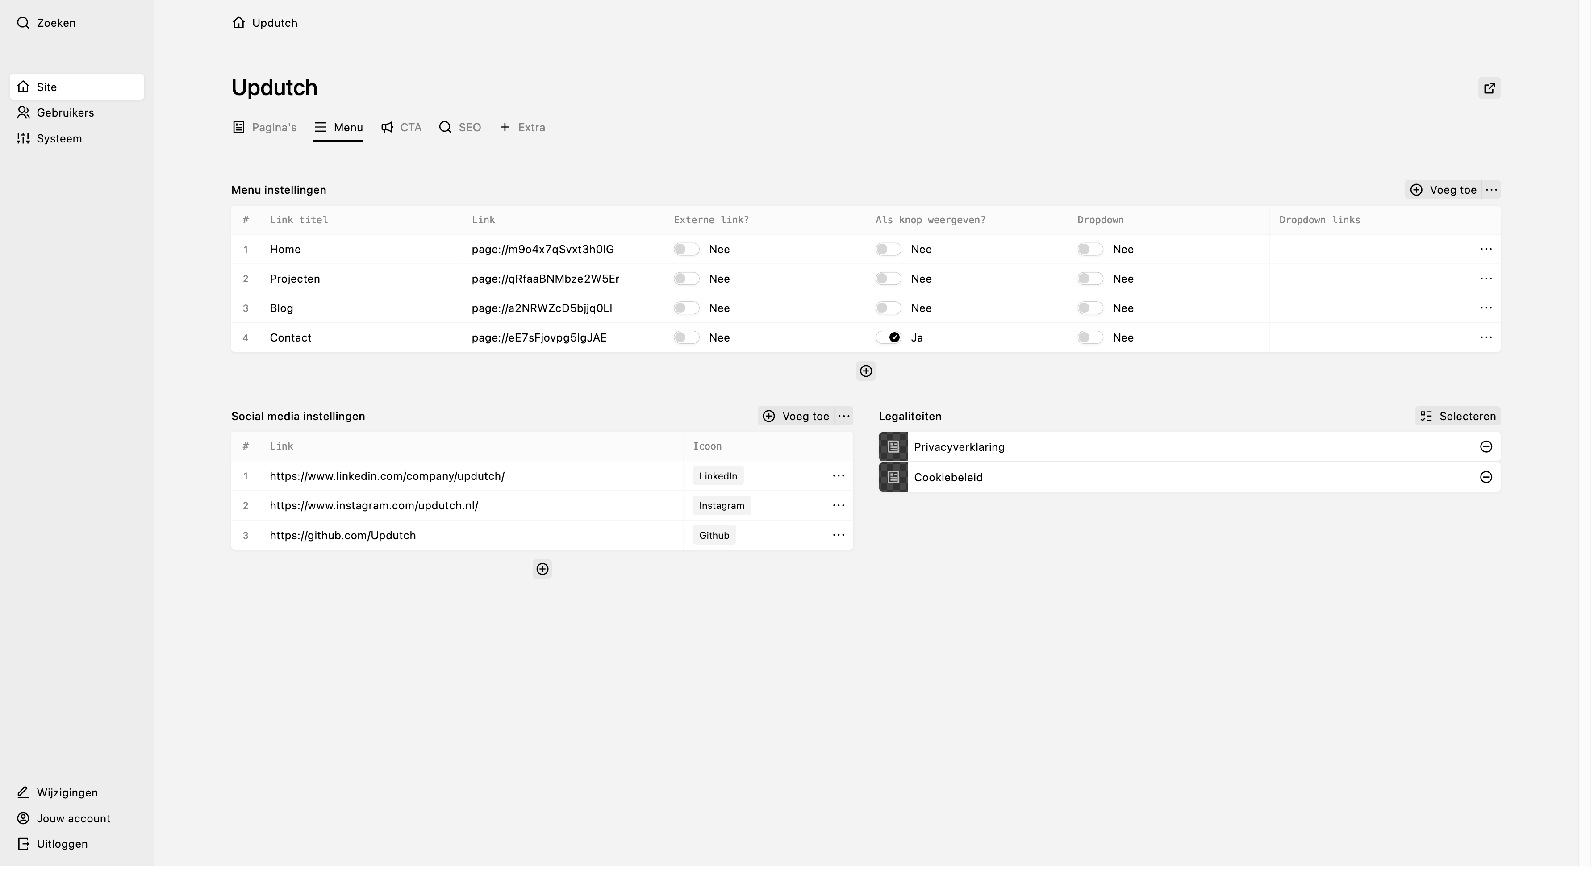Viewport: 1594px width, 875px height.
Task: Toggle Externe link for Contact
Action: tap(688, 338)
